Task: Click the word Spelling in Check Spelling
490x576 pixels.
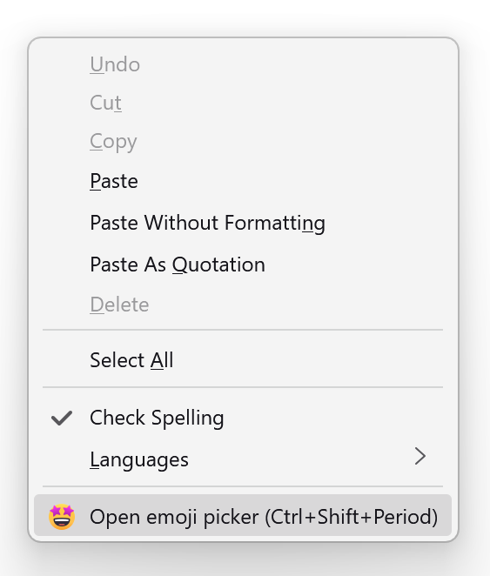Action: pyautogui.click(x=188, y=418)
